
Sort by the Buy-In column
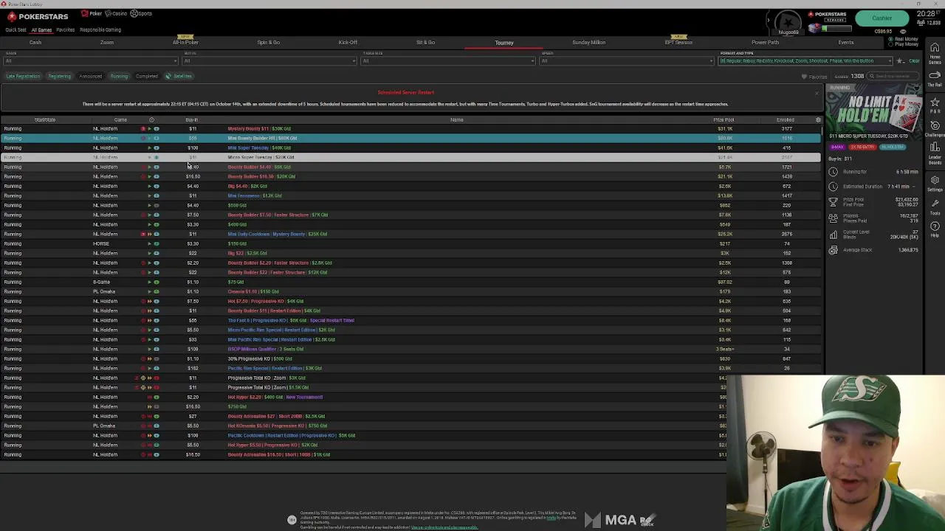(x=192, y=119)
